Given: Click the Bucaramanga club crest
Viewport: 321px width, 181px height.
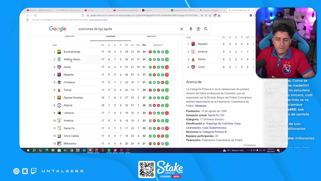Looking at the screenshot, I should (59, 52).
